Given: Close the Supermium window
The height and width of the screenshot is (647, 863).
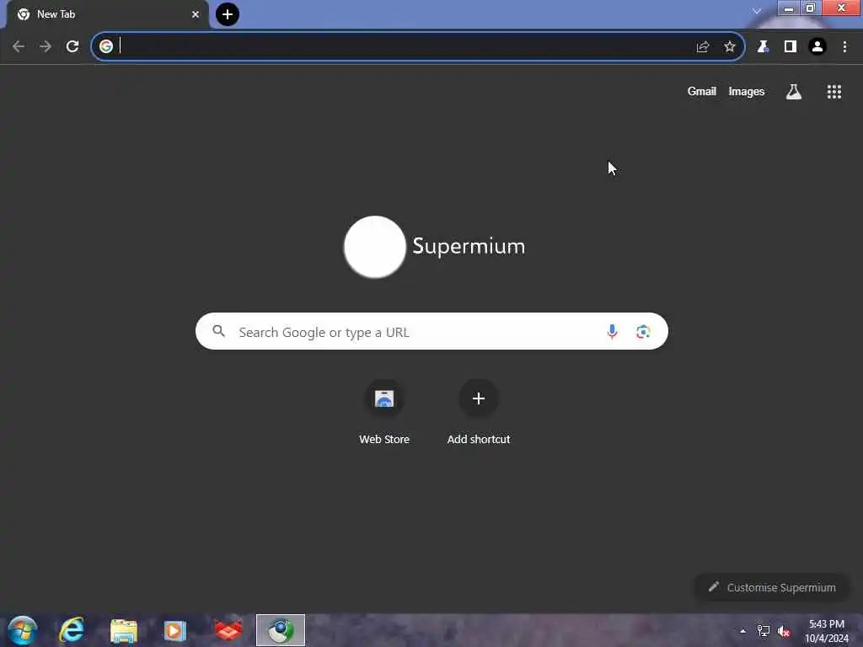Looking at the screenshot, I should 842,8.
